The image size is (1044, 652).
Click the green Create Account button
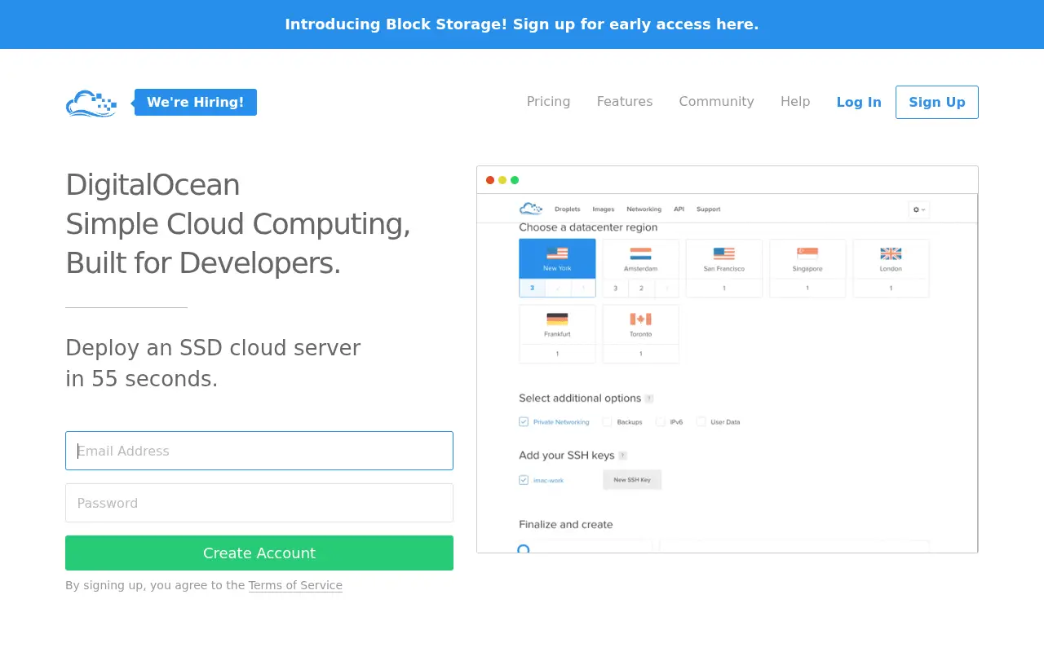[x=259, y=553]
